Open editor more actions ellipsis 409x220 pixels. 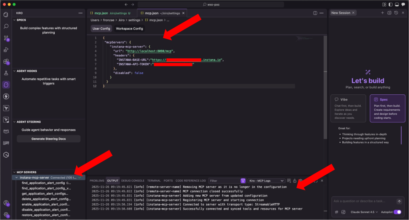(322, 13)
